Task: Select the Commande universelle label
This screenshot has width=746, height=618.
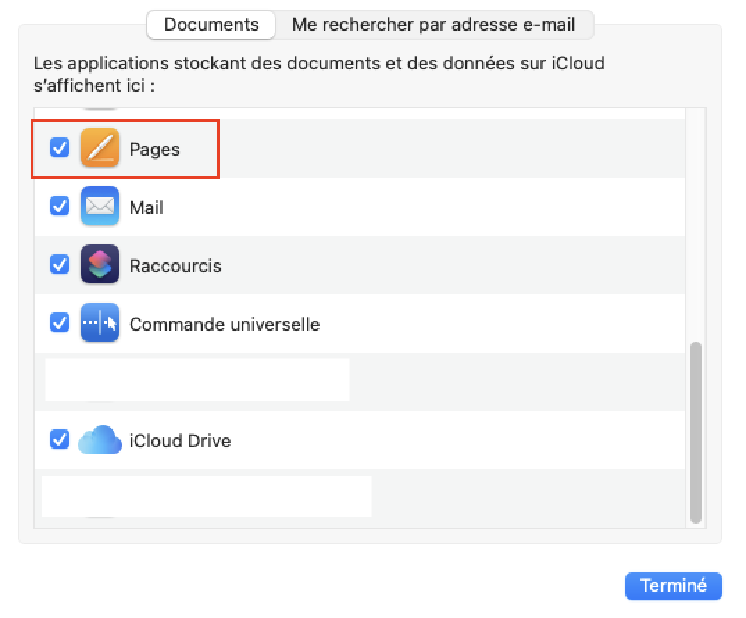Action: pyautogui.click(x=224, y=324)
